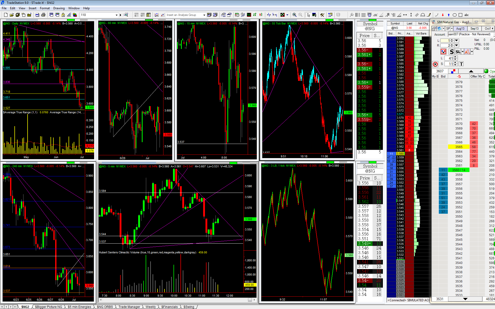Screen dimensions: 495x309
Task: Open the Format menu
Action: [x=45, y=8]
